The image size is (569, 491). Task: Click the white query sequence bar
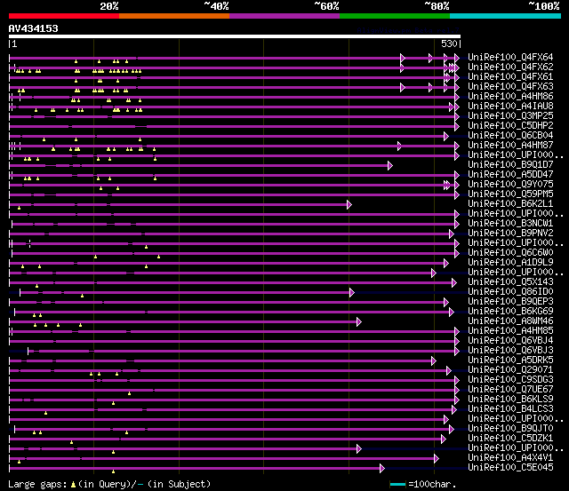tap(235, 36)
